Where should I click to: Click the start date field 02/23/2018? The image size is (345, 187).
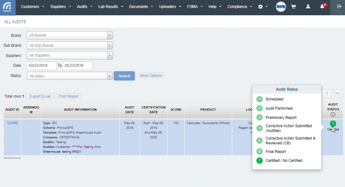pyautogui.click(x=41, y=65)
